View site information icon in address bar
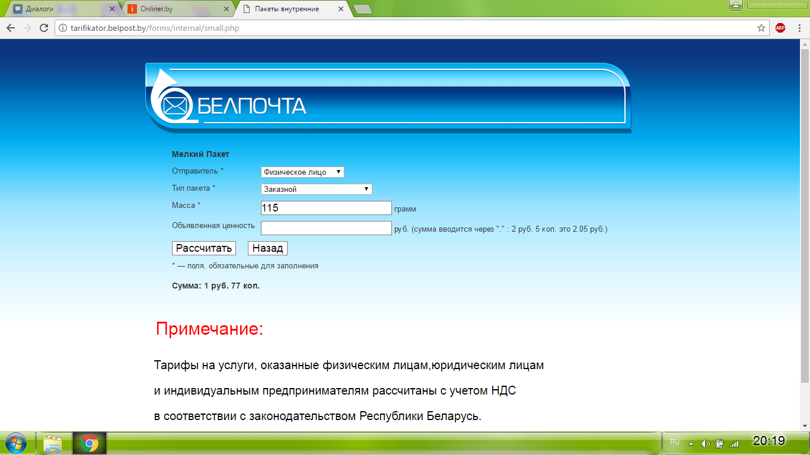 click(62, 28)
